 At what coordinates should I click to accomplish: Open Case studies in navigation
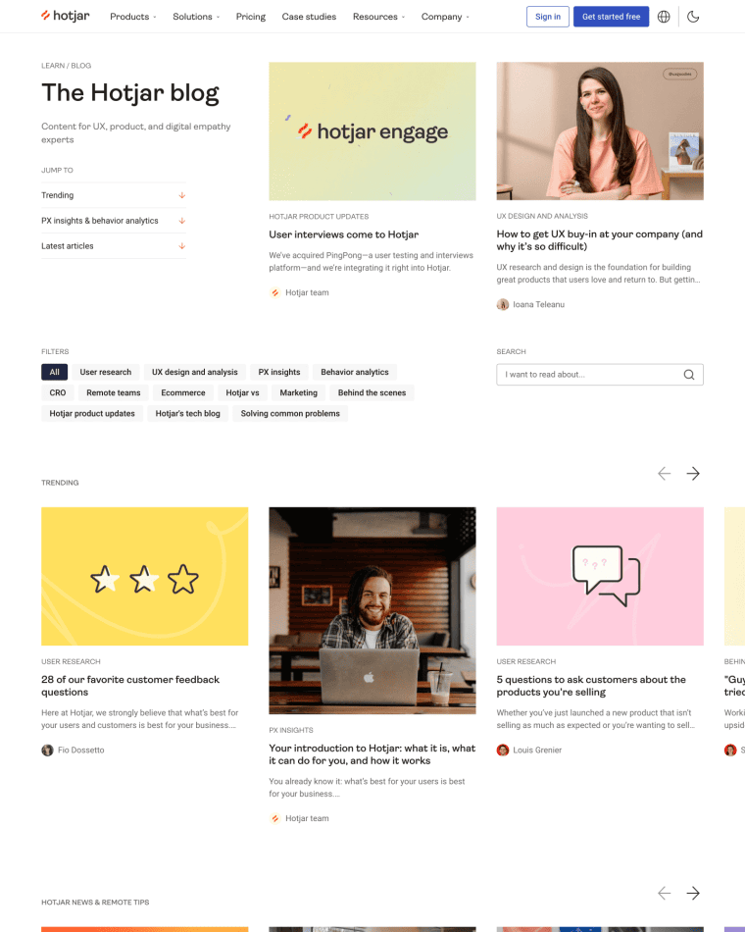coord(309,17)
